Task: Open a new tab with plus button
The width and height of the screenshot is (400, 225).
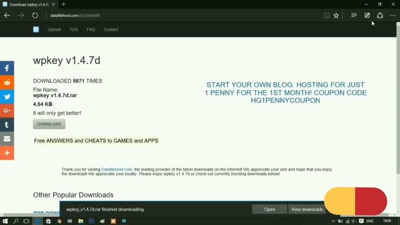Action: point(64,4)
